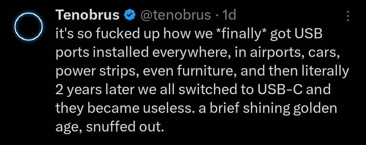The image size is (366, 145).
Task: Click the word cars in the tweet
Action: point(306,53)
